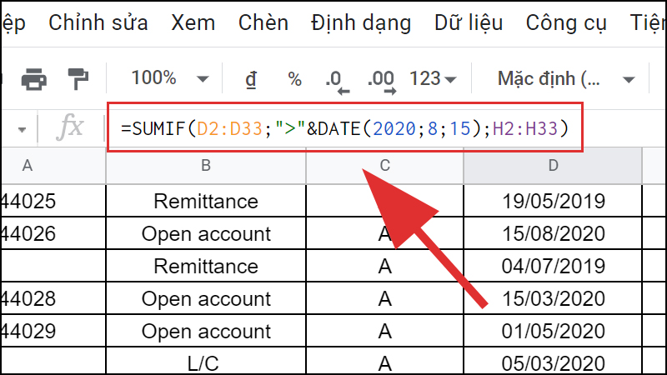Open the Định dạng menu
Image resolution: width=667 pixels, height=375 pixels.
[x=360, y=22]
